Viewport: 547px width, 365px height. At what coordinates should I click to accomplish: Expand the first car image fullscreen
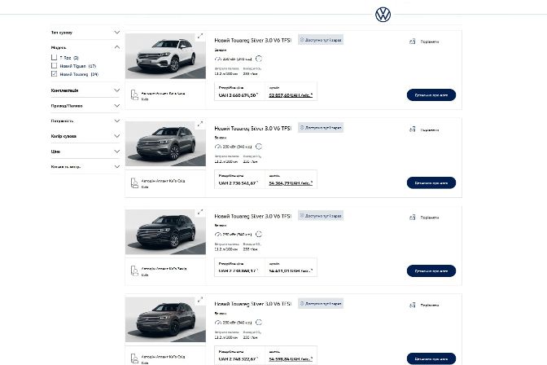(x=200, y=36)
